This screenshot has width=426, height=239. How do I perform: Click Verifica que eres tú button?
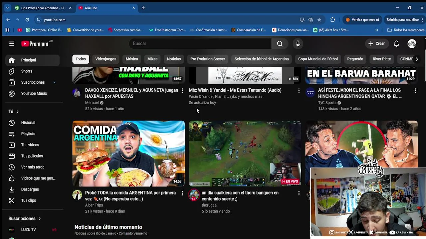coord(362,20)
